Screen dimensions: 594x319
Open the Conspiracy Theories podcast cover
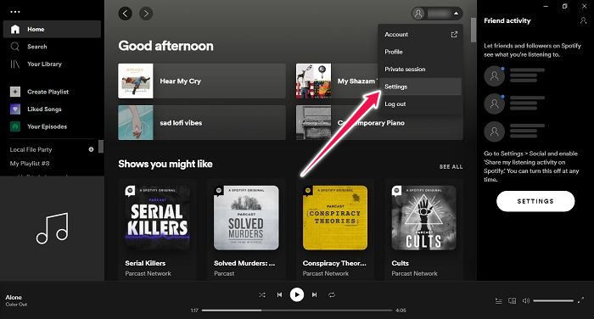tap(335, 218)
